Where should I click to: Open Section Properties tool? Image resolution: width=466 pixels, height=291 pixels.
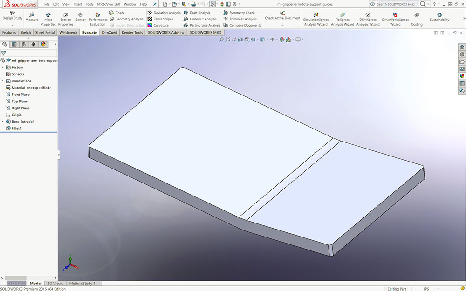point(66,19)
